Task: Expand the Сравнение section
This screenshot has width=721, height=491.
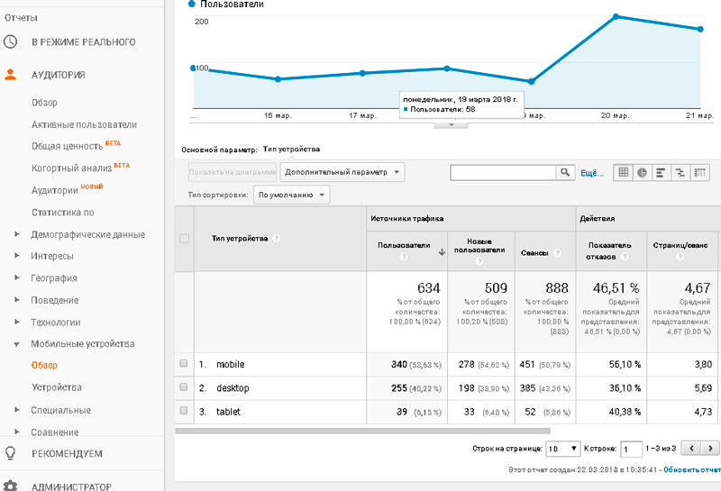Action: [x=17, y=432]
